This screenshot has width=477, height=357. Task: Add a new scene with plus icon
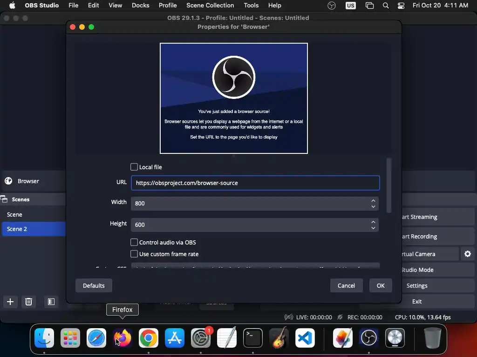point(10,302)
